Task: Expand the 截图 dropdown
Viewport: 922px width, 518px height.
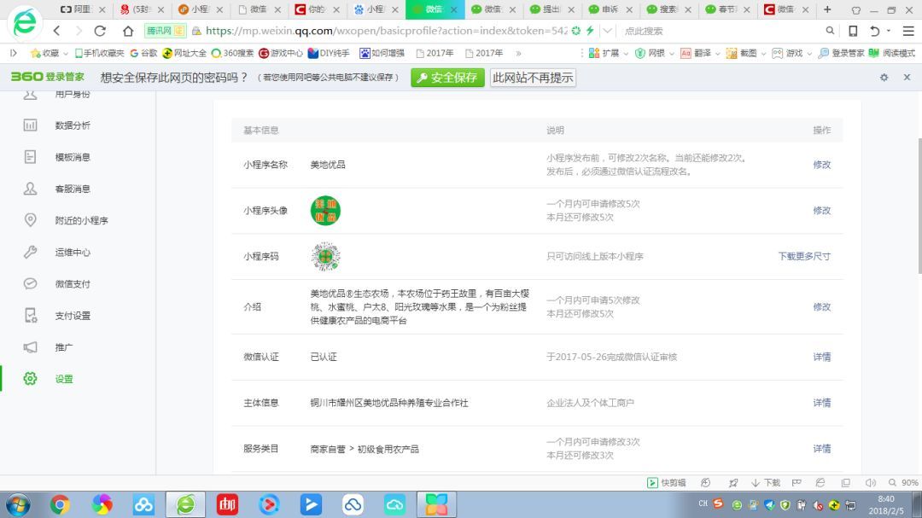Action: tap(763, 54)
